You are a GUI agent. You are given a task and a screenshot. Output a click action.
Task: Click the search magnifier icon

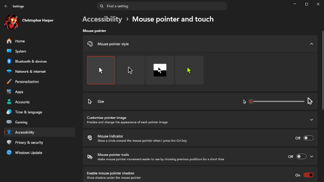pos(102,6)
